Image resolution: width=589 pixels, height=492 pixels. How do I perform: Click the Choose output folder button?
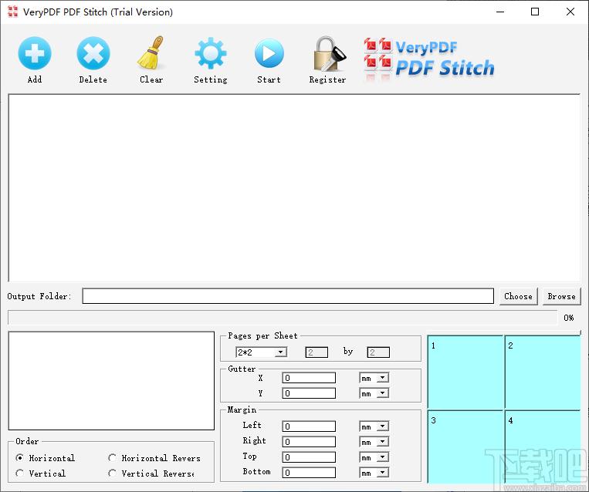tap(519, 296)
